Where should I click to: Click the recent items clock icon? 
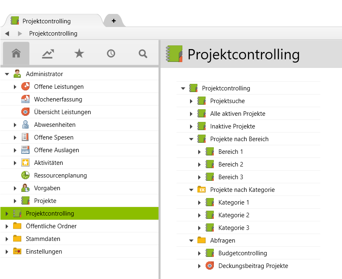(111, 53)
